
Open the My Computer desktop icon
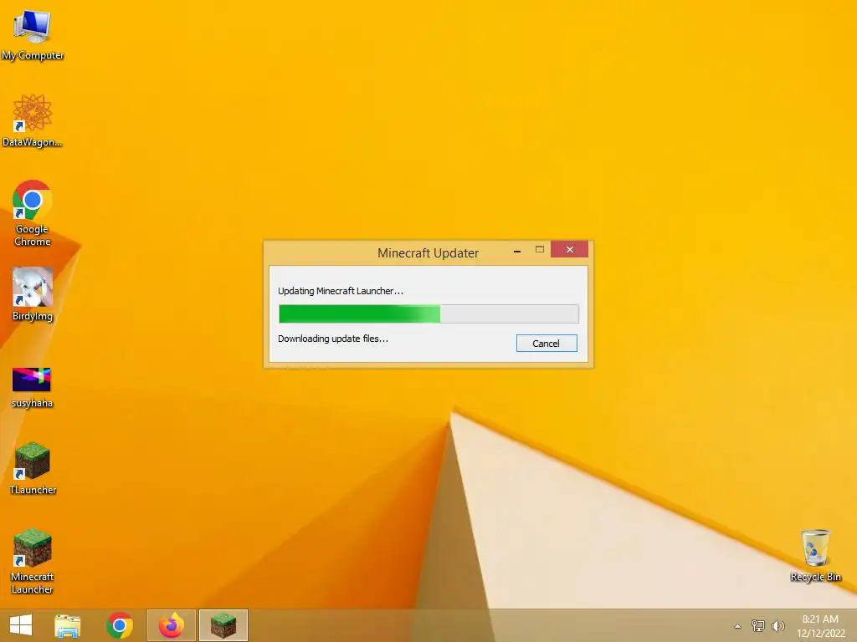tap(33, 33)
